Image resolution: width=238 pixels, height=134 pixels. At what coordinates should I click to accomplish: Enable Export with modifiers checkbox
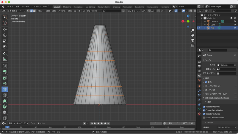tap(204, 117)
